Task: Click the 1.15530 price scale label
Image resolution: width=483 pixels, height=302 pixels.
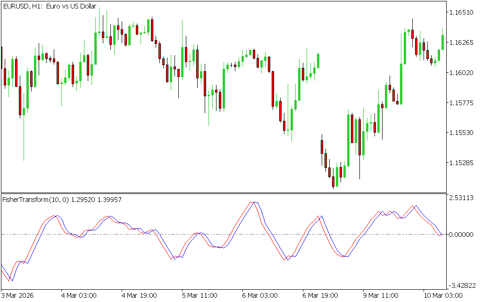Action: [x=461, y=133]
